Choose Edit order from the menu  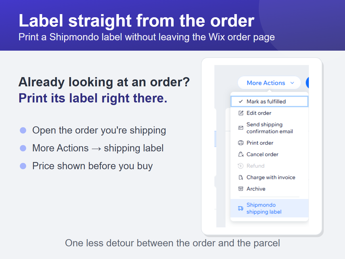(269, 113)
